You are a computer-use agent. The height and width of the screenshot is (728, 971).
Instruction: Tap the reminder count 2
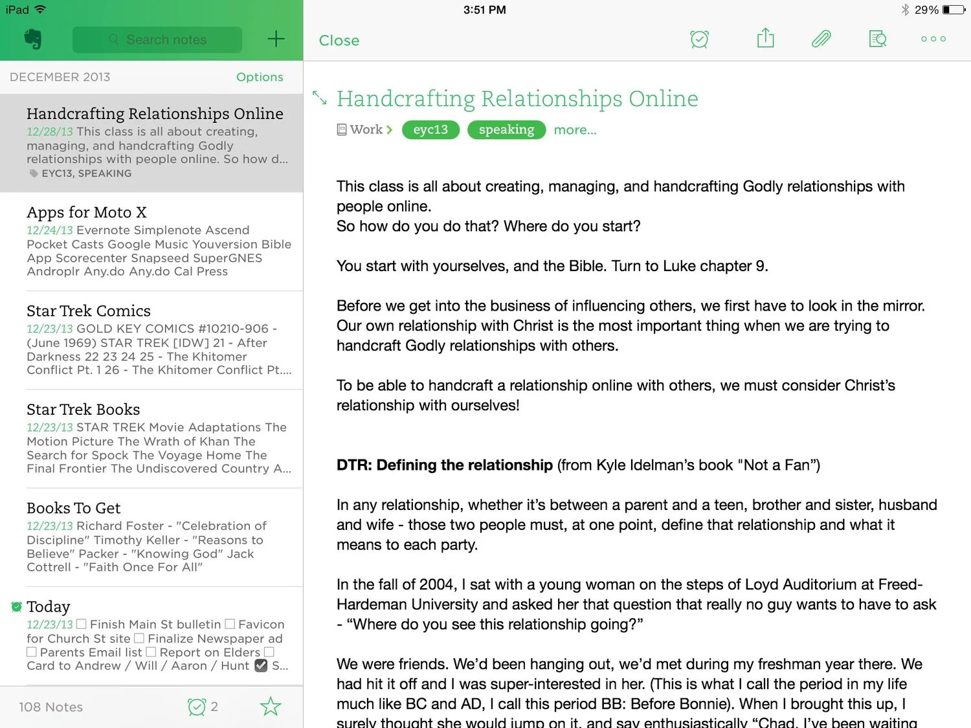coord(214,707)
